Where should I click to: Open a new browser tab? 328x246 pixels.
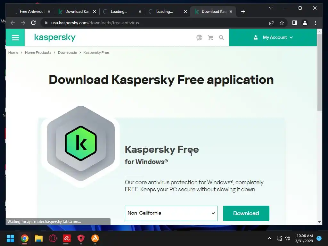point(243,12)
